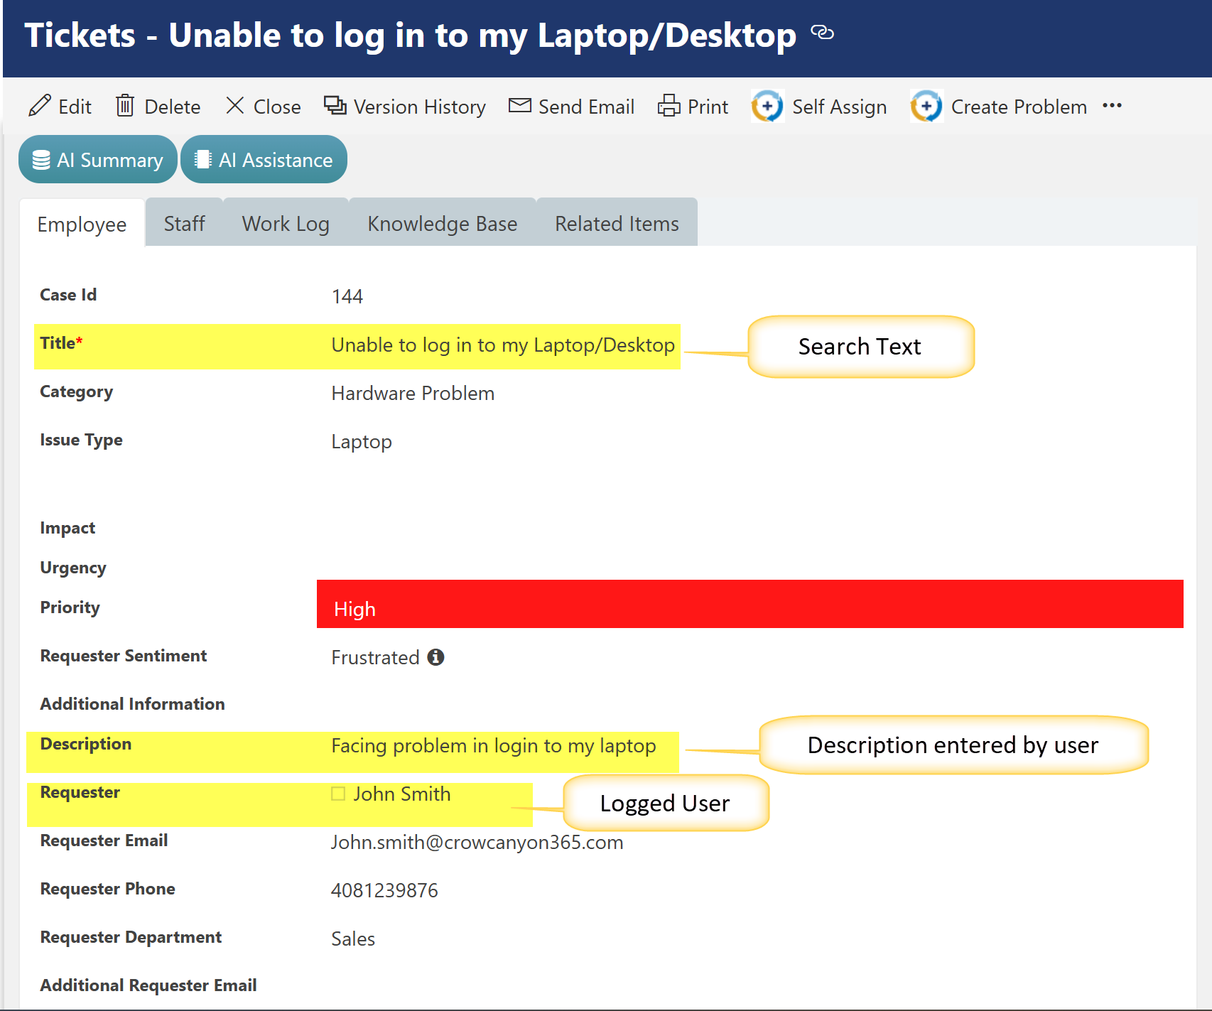
Task: Go to the Related Items tab
Action: pos(617,224)
